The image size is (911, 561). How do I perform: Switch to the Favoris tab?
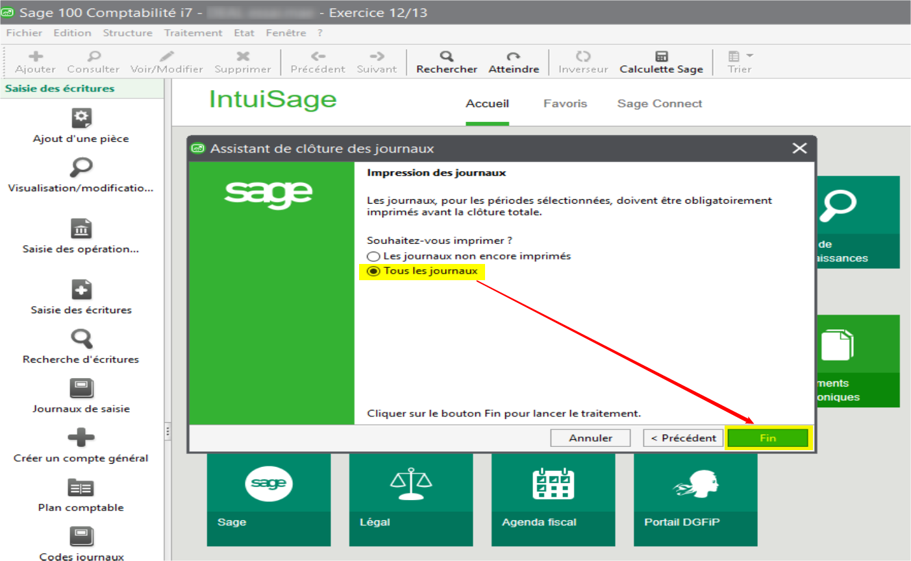pos(565,104)
